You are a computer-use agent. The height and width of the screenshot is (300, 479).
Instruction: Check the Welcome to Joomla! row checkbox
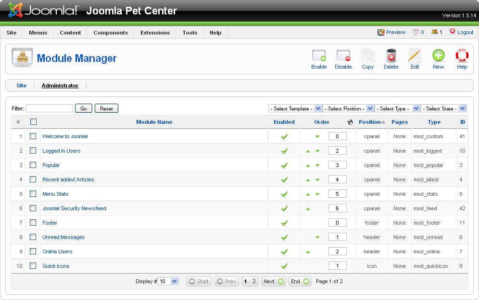tap(33, 136)
